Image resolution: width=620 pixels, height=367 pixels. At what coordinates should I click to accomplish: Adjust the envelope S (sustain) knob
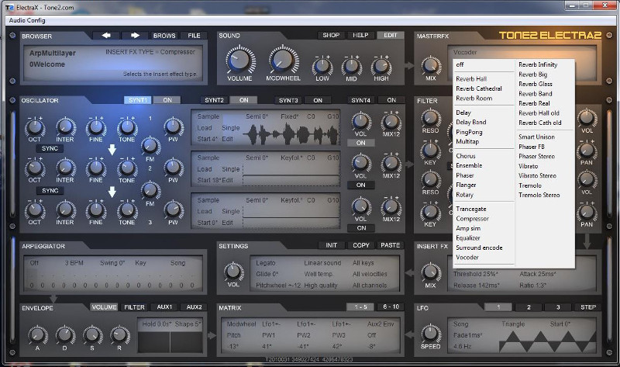point(92,335)
